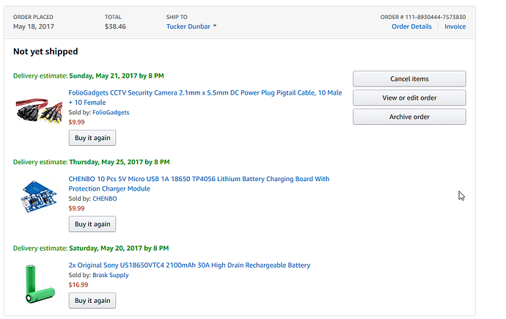Open the CHENBO charging board product image
506x319 pixels.
point(39,197)
